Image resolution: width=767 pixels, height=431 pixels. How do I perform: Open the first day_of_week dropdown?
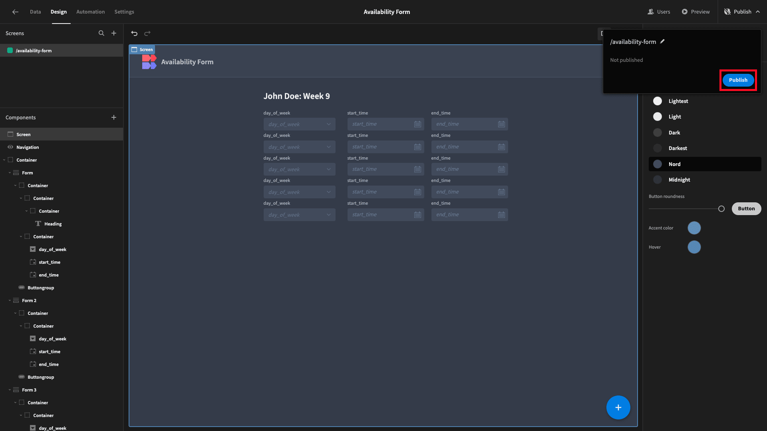point(299,124)
